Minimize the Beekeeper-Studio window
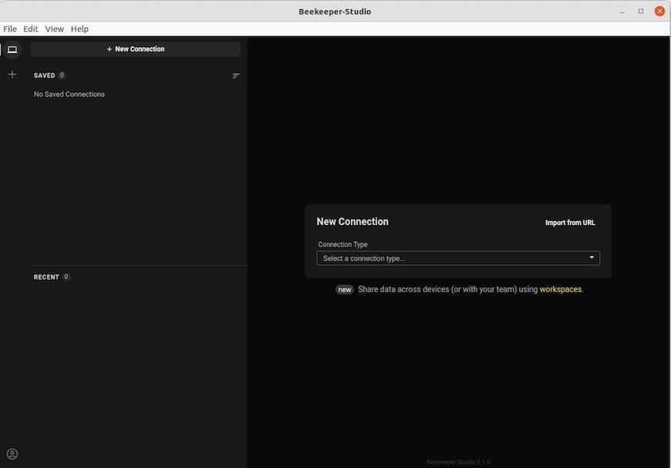Image resolution: width=671 pixels, height=468 pixels. [x=622, y=12]
